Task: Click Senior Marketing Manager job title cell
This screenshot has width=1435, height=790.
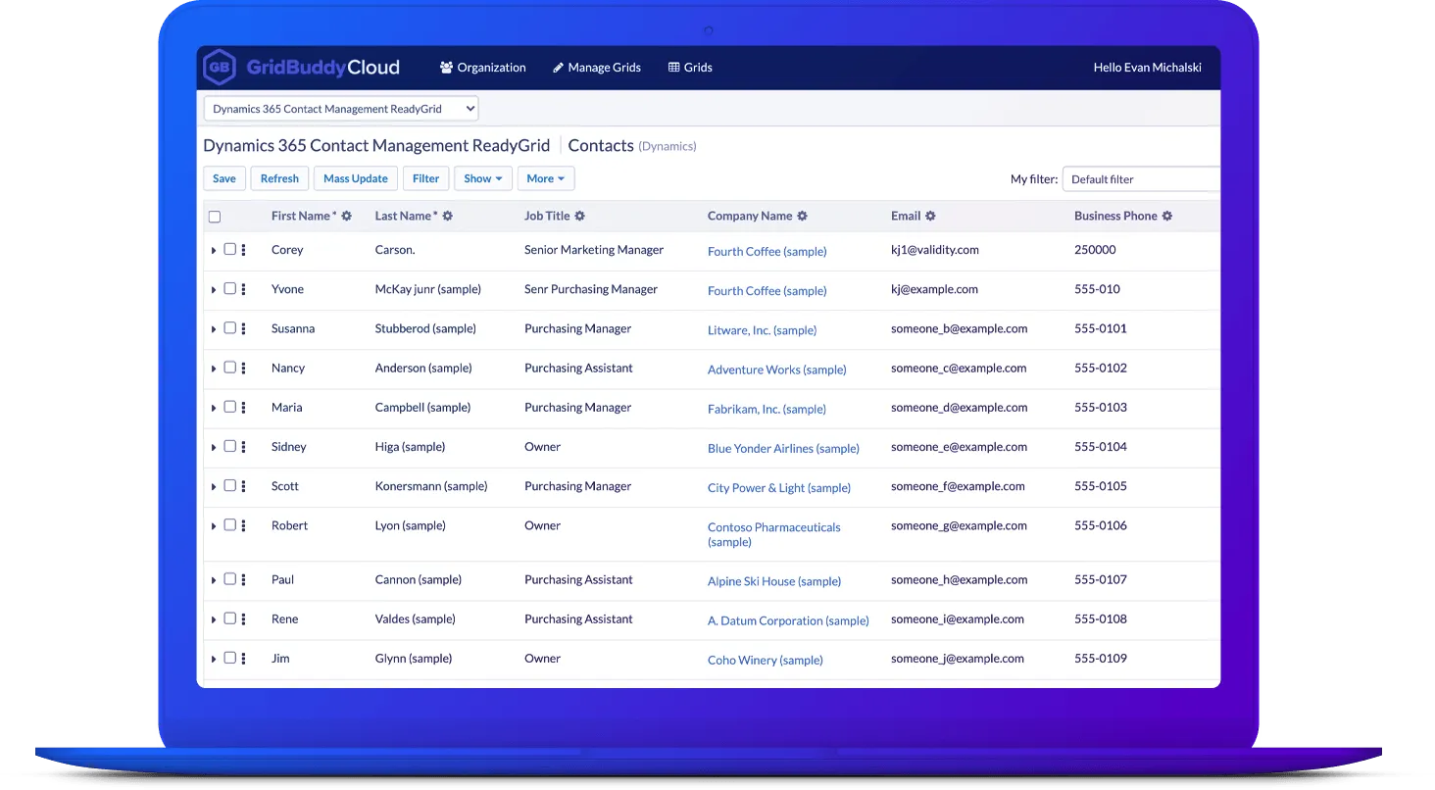Action: (x=594, y=250)
